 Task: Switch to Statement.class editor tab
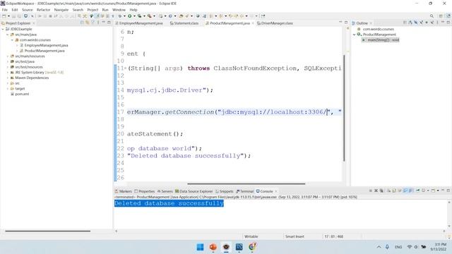point(184,23)
